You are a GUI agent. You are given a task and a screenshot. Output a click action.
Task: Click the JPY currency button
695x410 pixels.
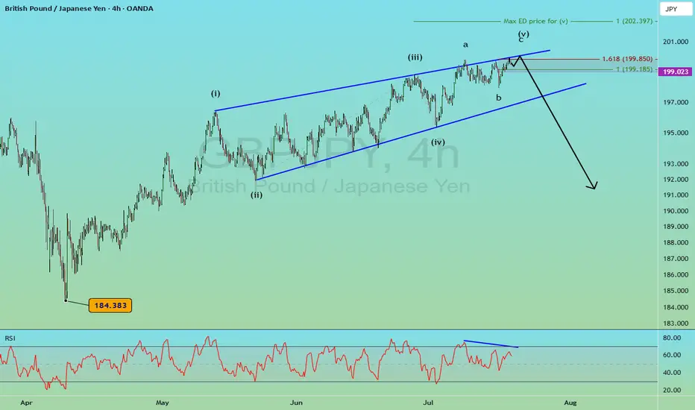pos(676,9)
